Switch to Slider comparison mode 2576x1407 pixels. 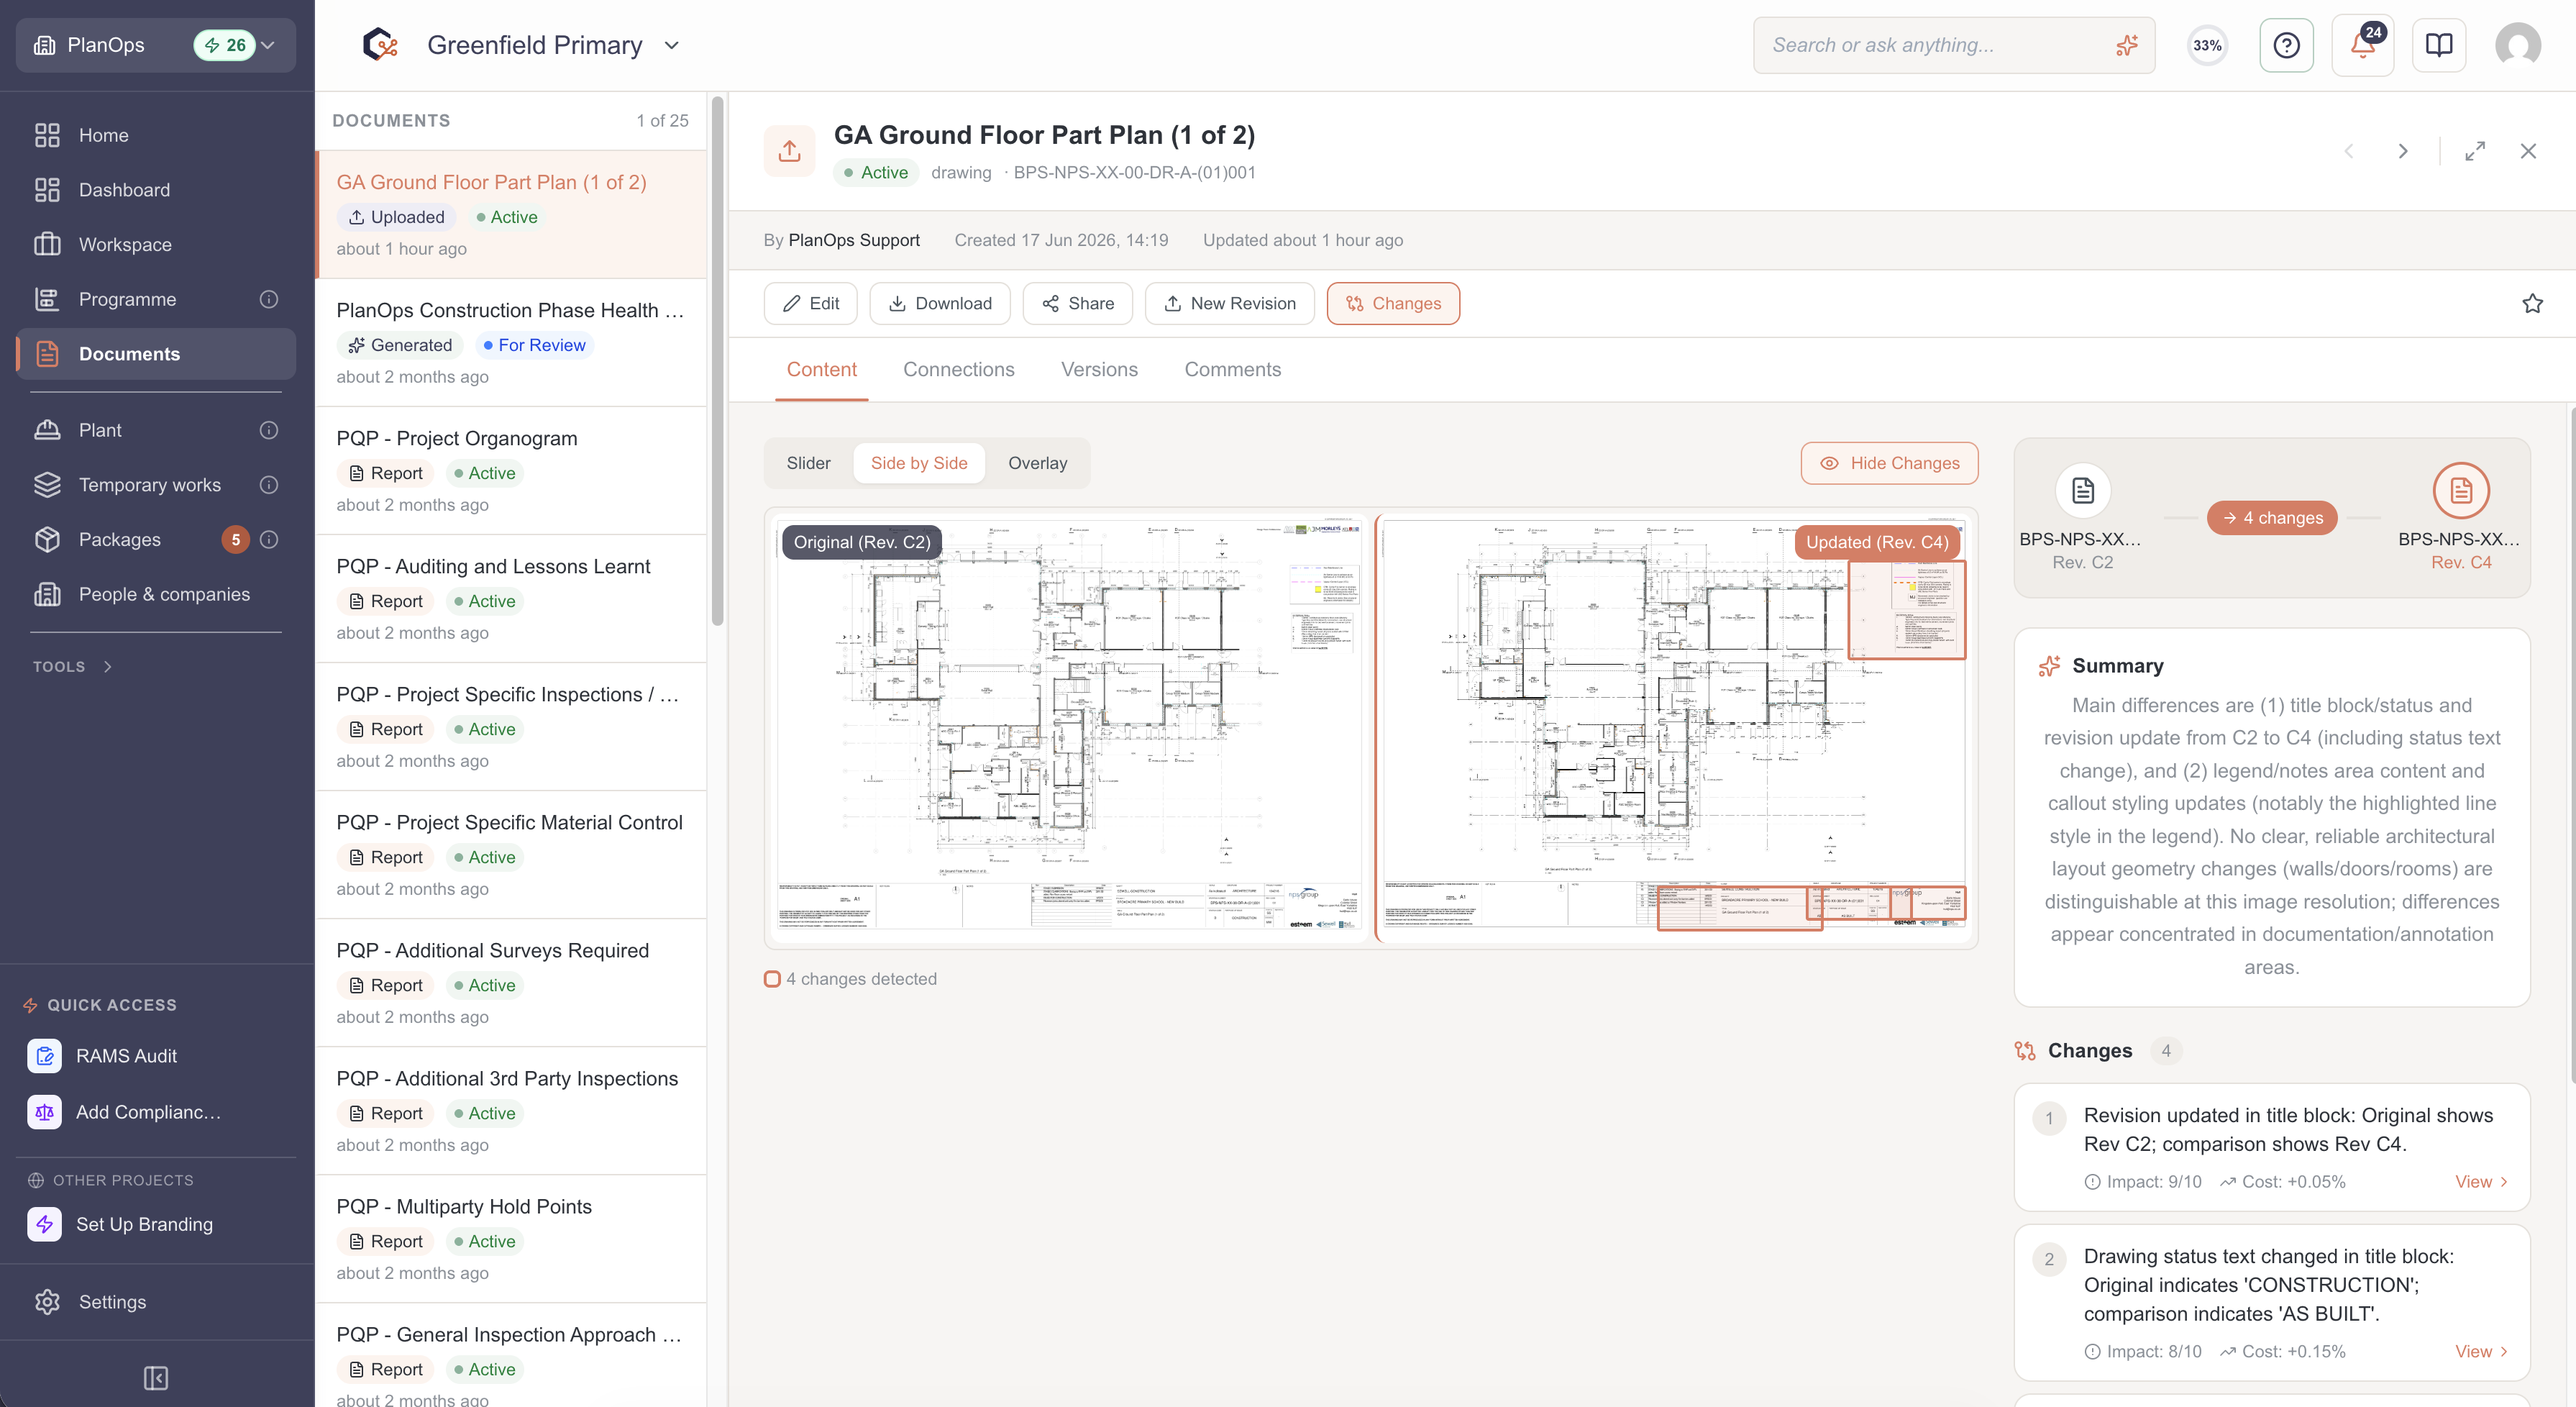[808, 463]
